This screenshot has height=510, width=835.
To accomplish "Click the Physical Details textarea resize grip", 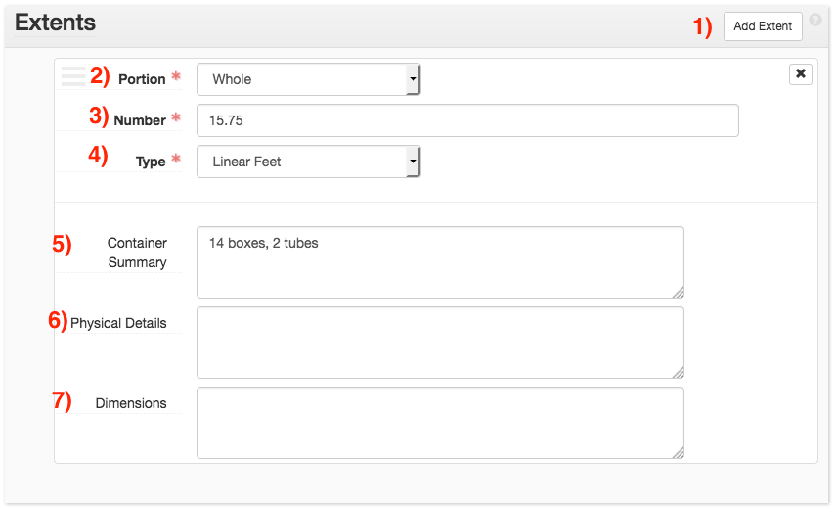I will [x=678, y=372].
